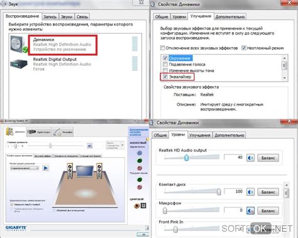This screenshot has width=298, height=238.
Task: Click down arrow of effects list scrollbar
Action: 284,78
